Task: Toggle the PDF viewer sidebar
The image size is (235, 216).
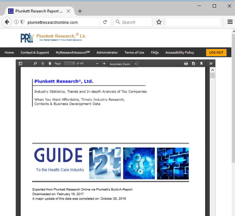Action: pyautogui.click(x=21, y=64)
